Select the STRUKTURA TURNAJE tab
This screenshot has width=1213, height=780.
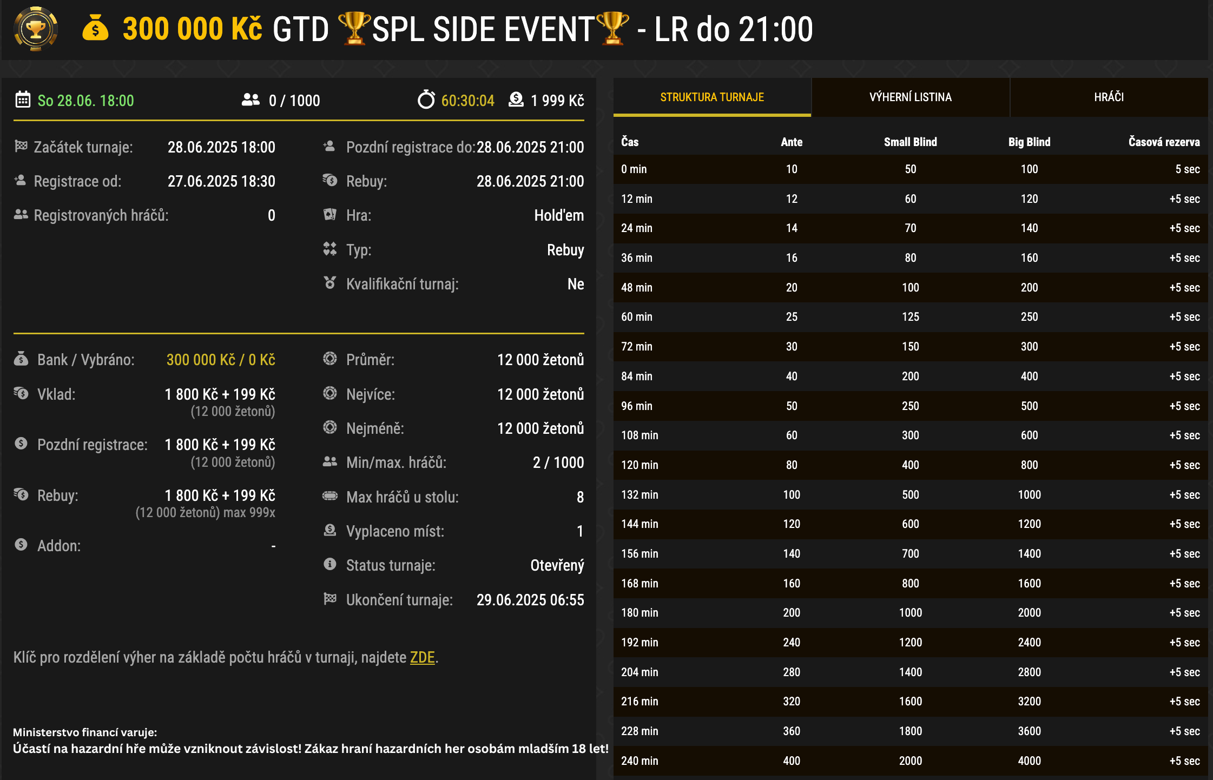click(x=712, y=97)
